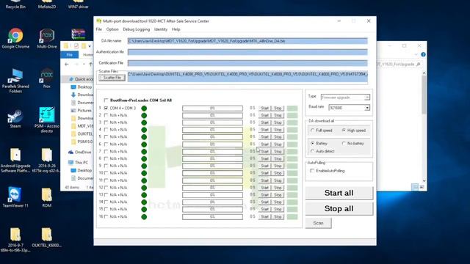This screenshot has height=264, width=470.
Task: Click search icon in File Explorer window
Action: click(x=419, y=64)
